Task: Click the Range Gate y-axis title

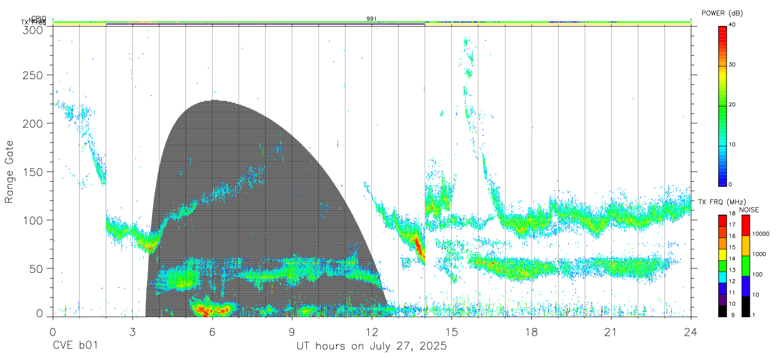Action: click(x=10, y=172)
